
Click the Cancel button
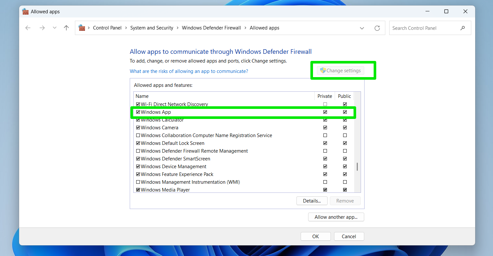coord(349,237)
